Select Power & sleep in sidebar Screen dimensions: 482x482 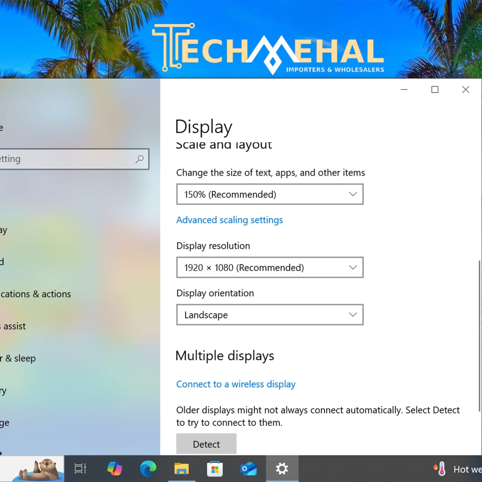(18, 358)
